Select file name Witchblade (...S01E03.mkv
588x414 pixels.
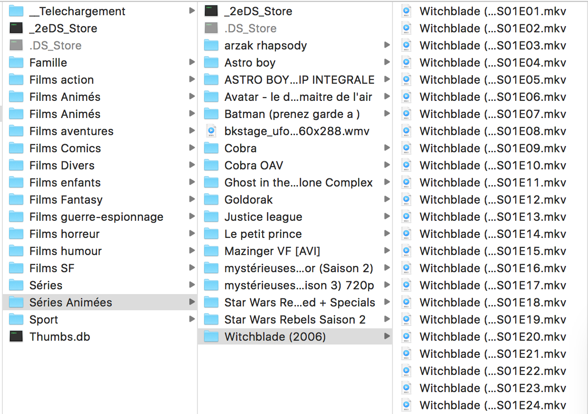[493, 46]
